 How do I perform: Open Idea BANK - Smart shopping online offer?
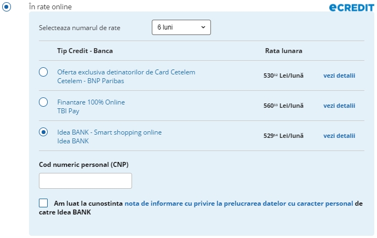click(110, 132)
